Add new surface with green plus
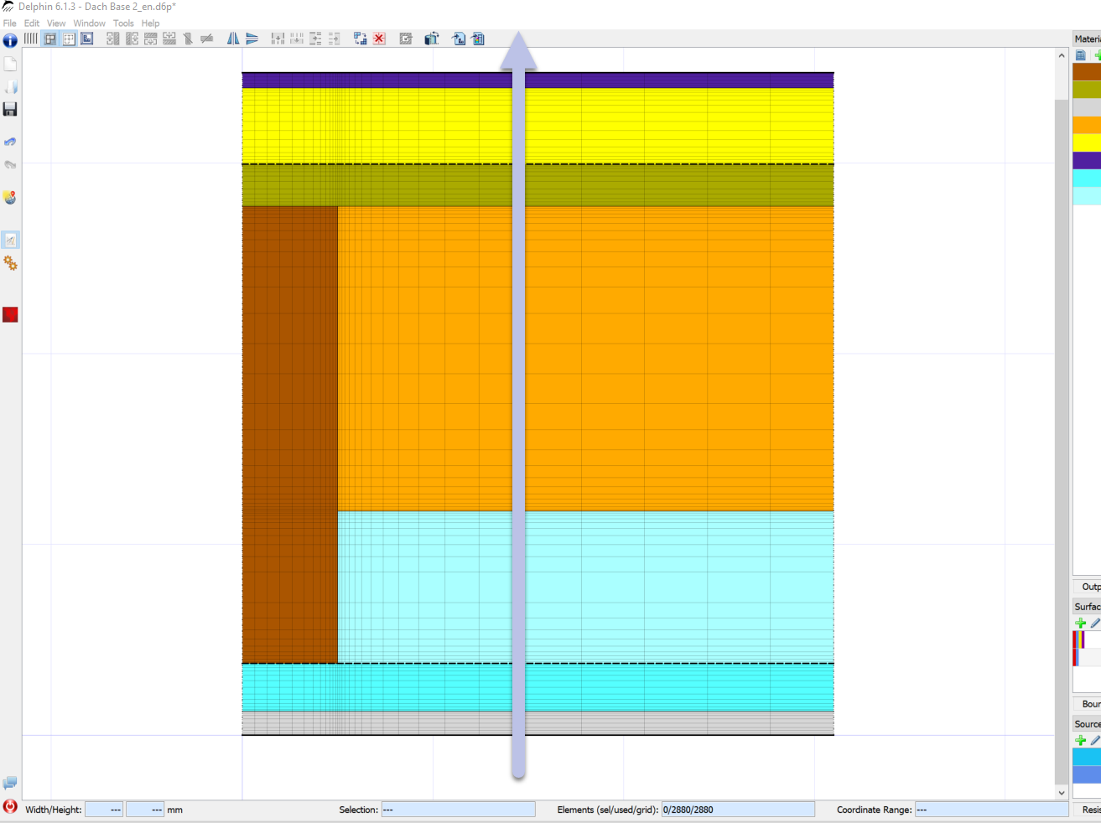Screen dimensions: 1101x823 point(1081,623)
